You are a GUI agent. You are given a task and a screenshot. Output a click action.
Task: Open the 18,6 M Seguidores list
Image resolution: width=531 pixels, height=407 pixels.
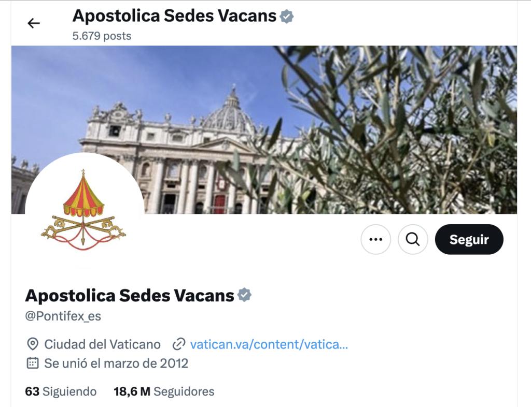click(x=164, y=391)
